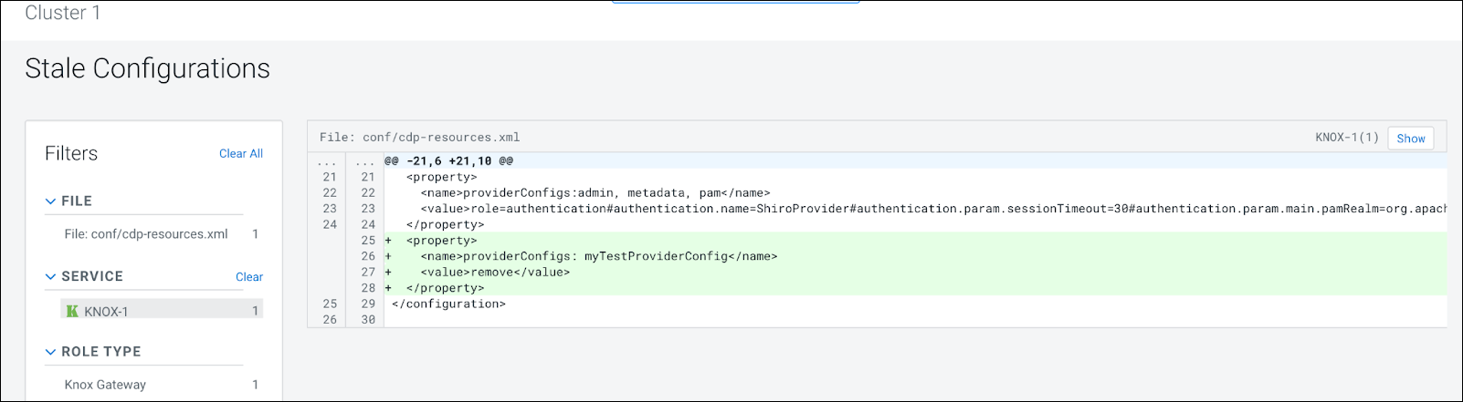Collapse the SERVICE filter section chevron
The width and height of the screenshot is (1463, 402).
pos(51,277)
